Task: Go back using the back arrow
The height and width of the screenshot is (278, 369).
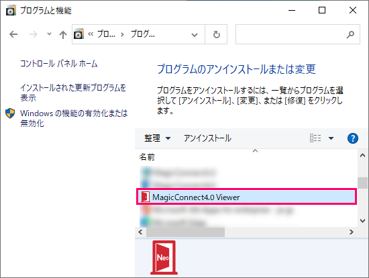Action: [x=13, y=34]
